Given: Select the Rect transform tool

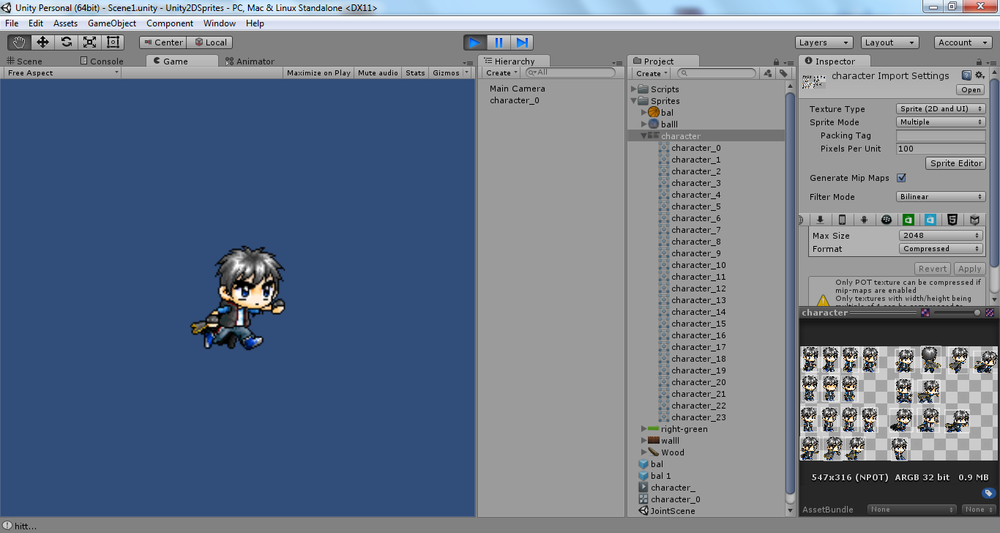Looking at the screenshot, I should (x=113, y=42).
